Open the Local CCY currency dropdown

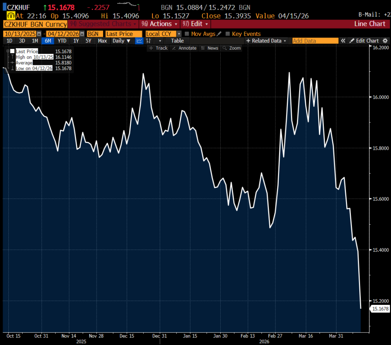[x=179, y=34]
